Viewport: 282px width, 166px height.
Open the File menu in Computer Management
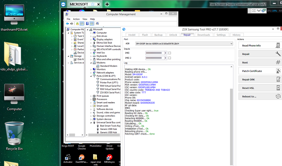pyautogui.click(x=68, y=19)
